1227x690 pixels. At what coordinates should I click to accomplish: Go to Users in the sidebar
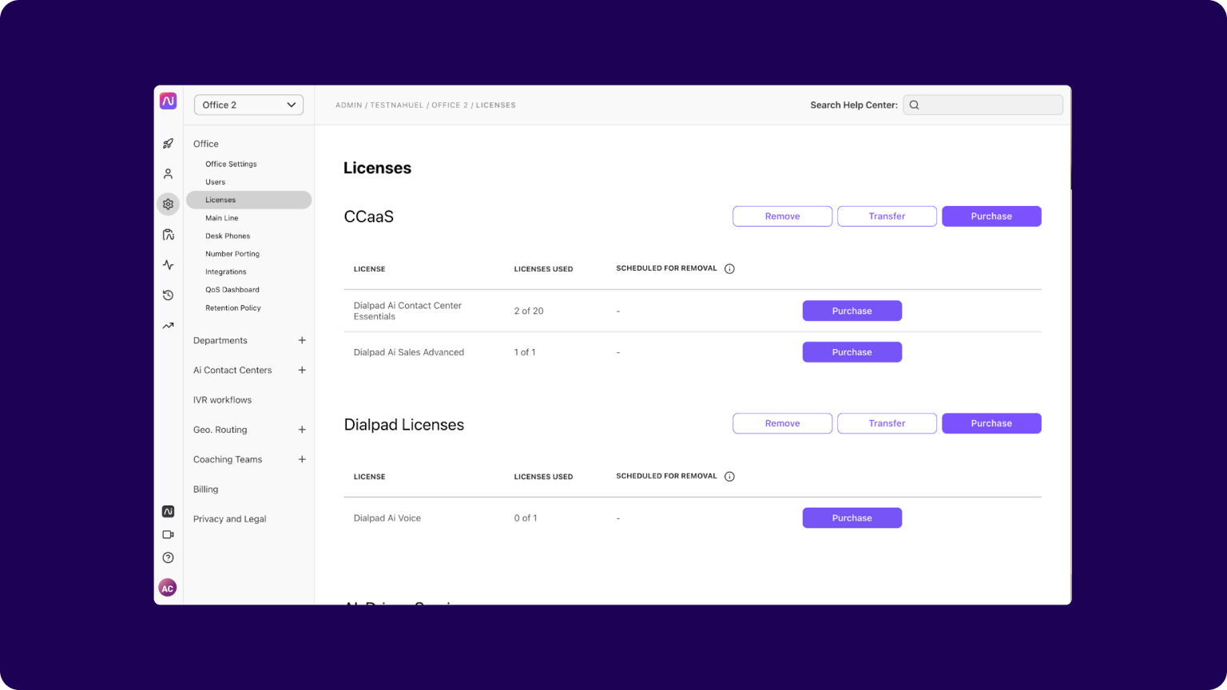point(215,182)
